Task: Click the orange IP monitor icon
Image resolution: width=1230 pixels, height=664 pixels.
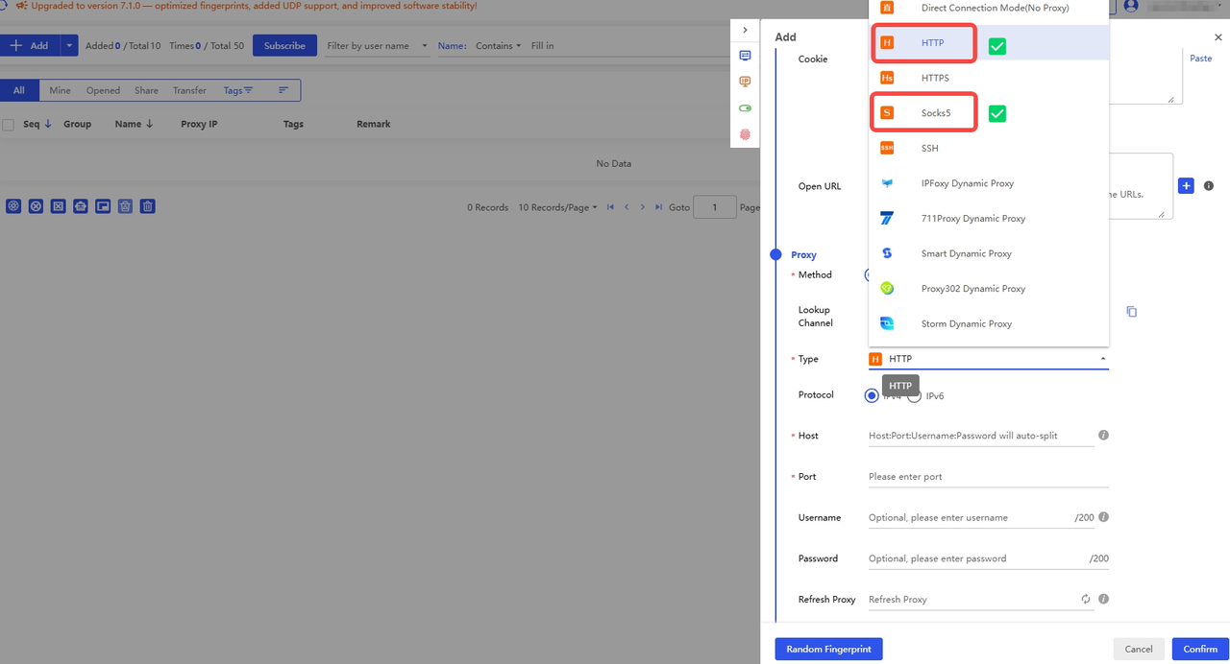Action: pyautogui.click(x=745, y=83)
